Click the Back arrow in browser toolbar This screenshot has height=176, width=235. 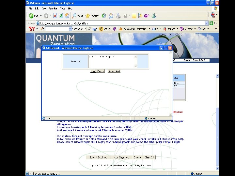[31, 16]
